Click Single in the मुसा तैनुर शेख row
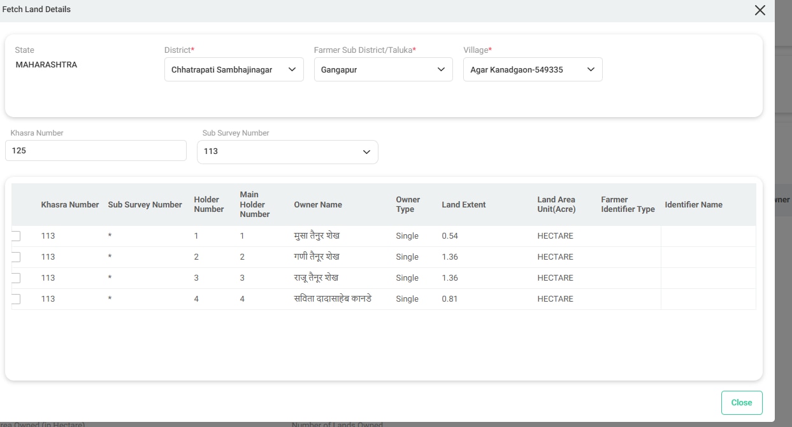 407,236
